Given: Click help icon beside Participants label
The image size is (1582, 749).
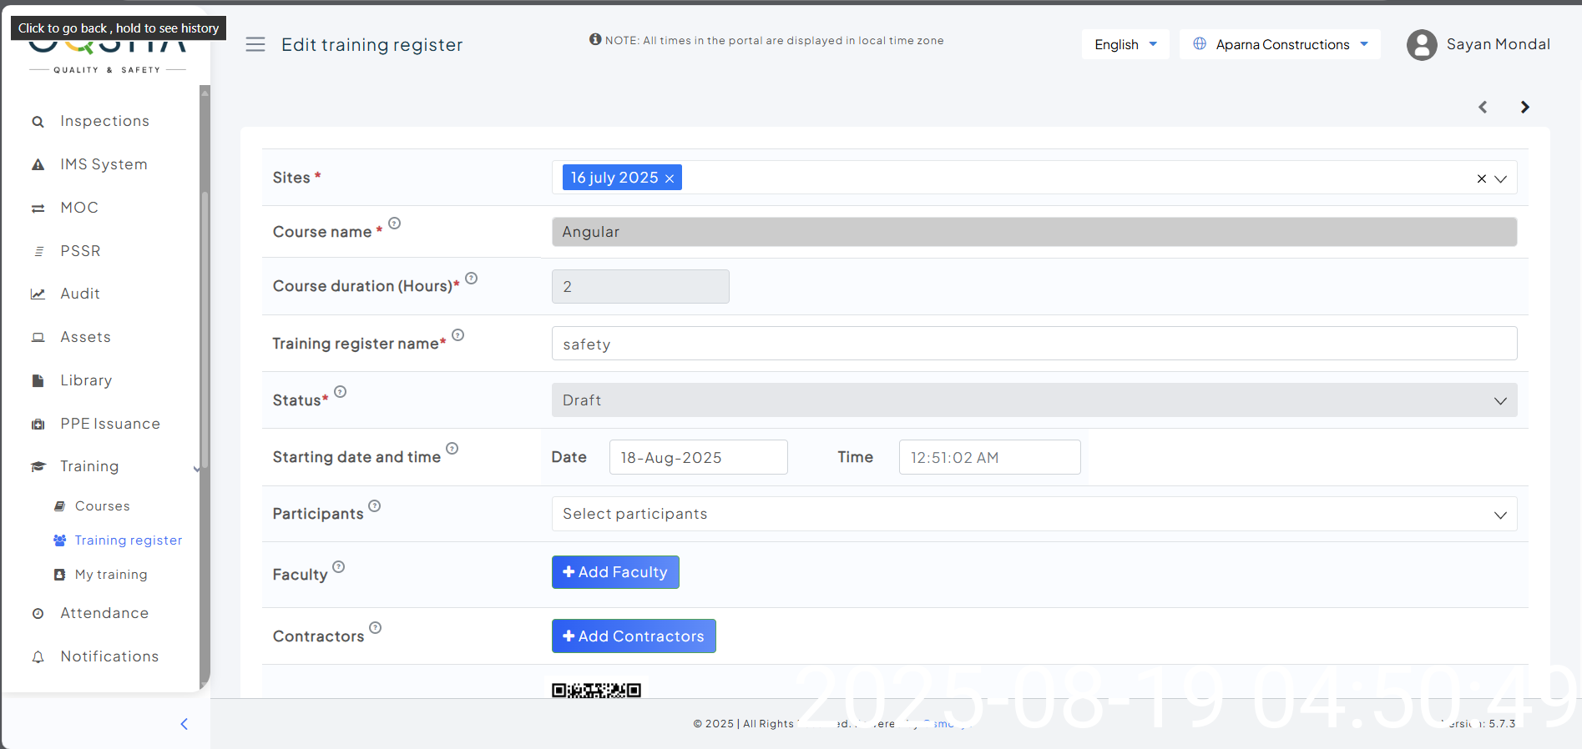Looking at the screenshot, I should tap(375, 505).
